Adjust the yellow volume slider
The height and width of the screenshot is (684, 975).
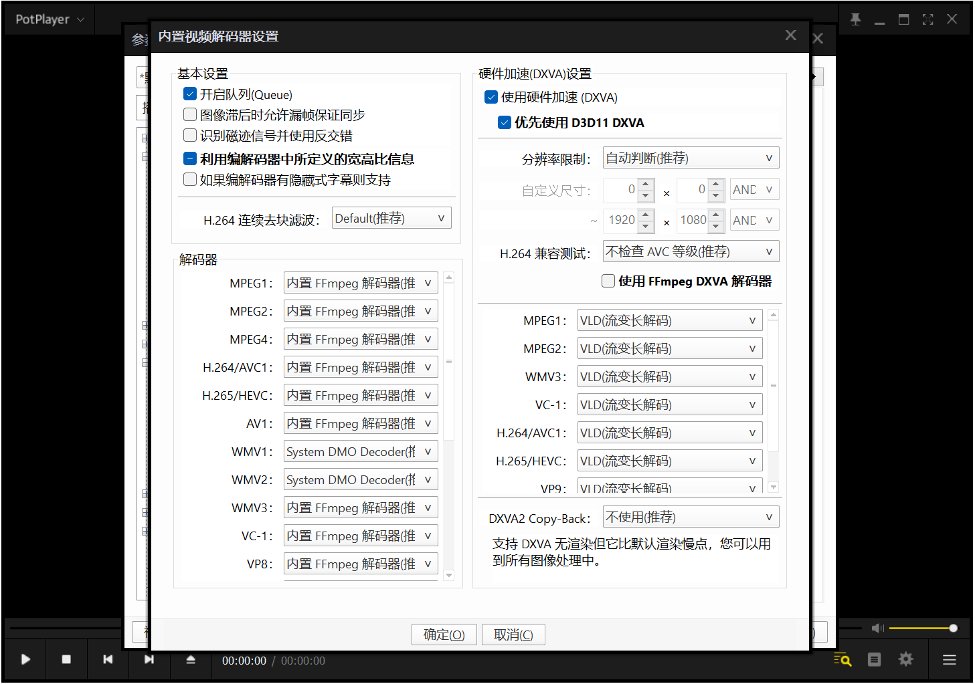922,628
